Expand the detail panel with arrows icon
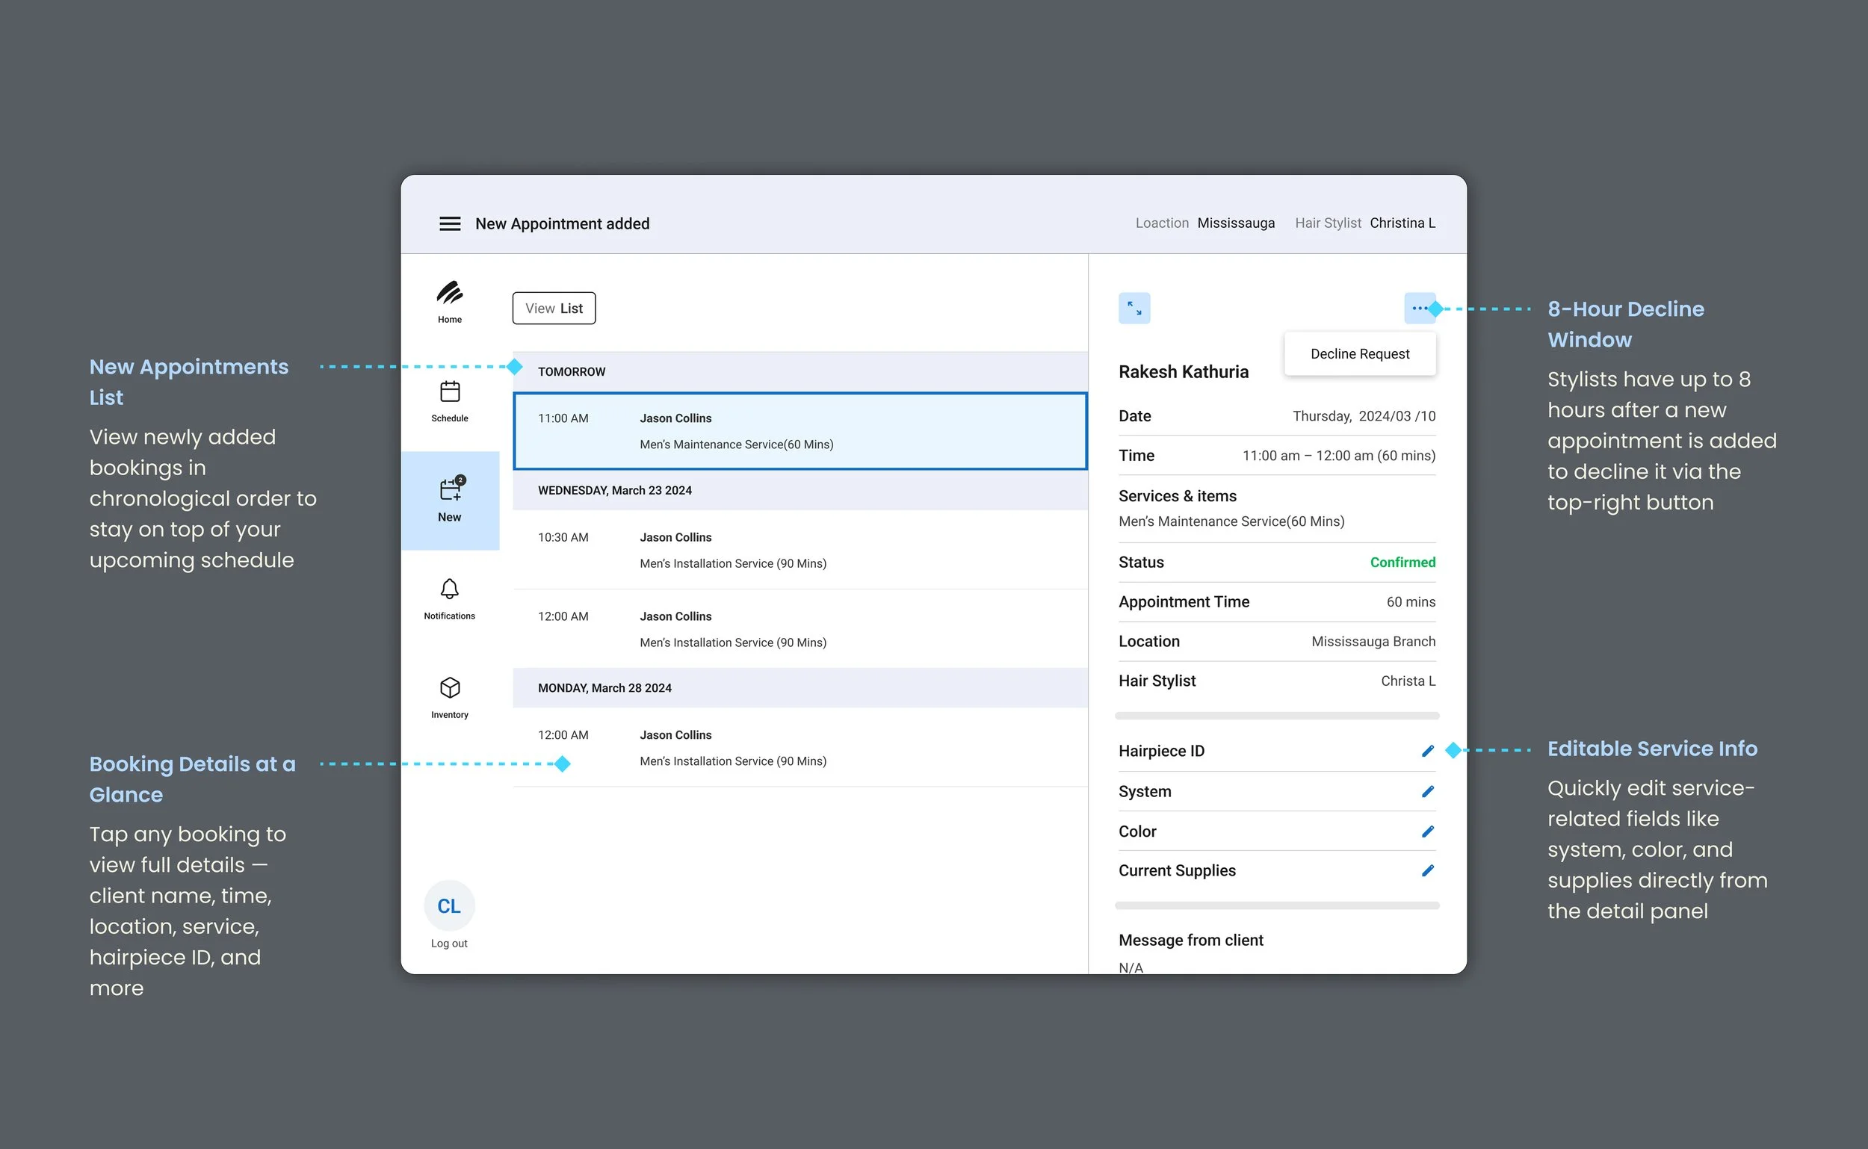The image size is (1868, 1149). [1134, 308]
